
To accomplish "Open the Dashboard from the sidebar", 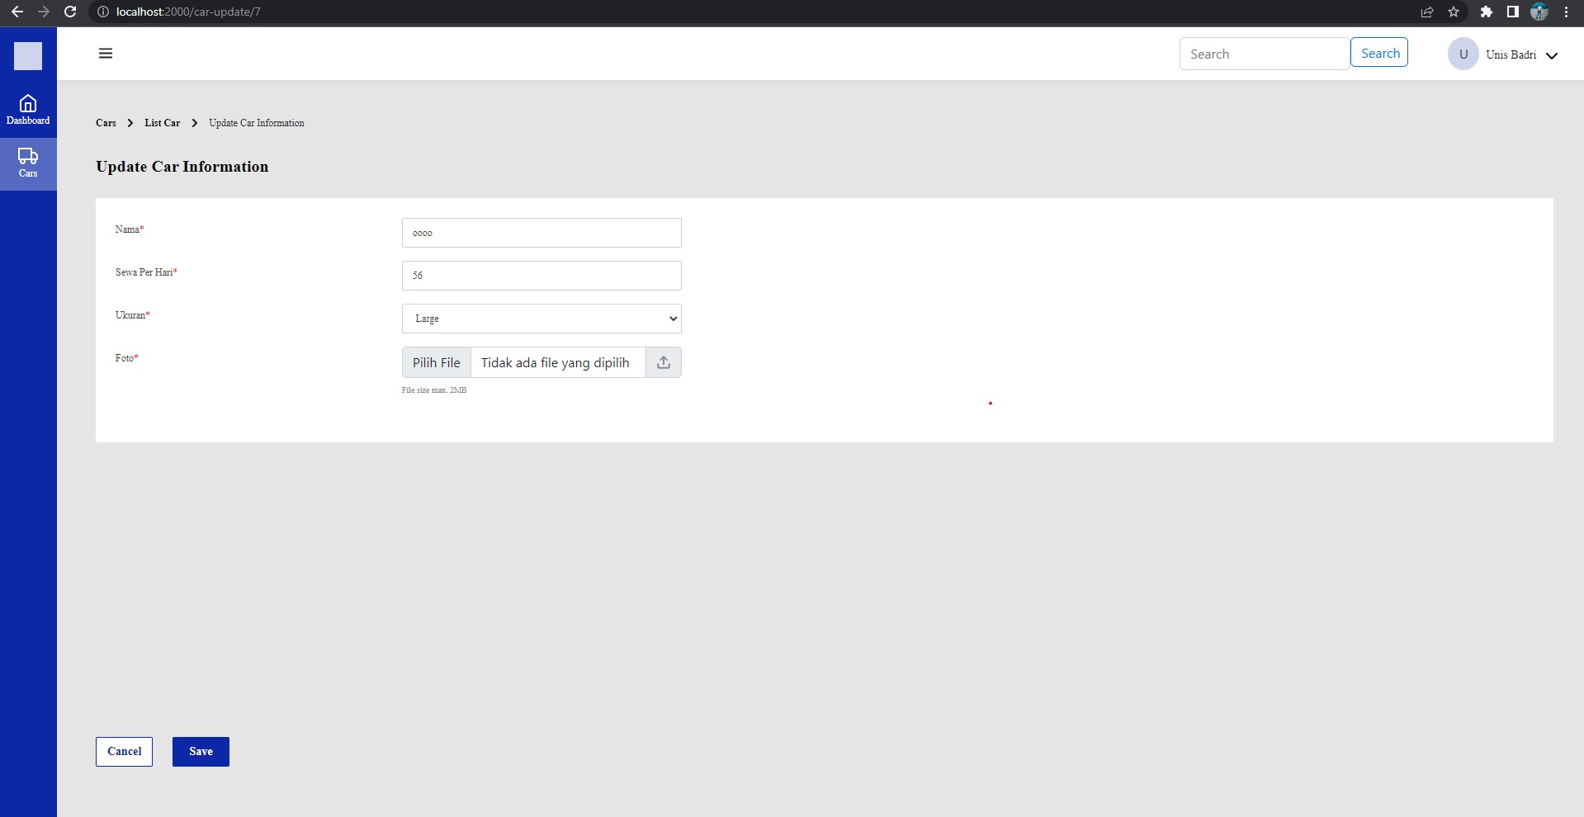I will point(28,110).
